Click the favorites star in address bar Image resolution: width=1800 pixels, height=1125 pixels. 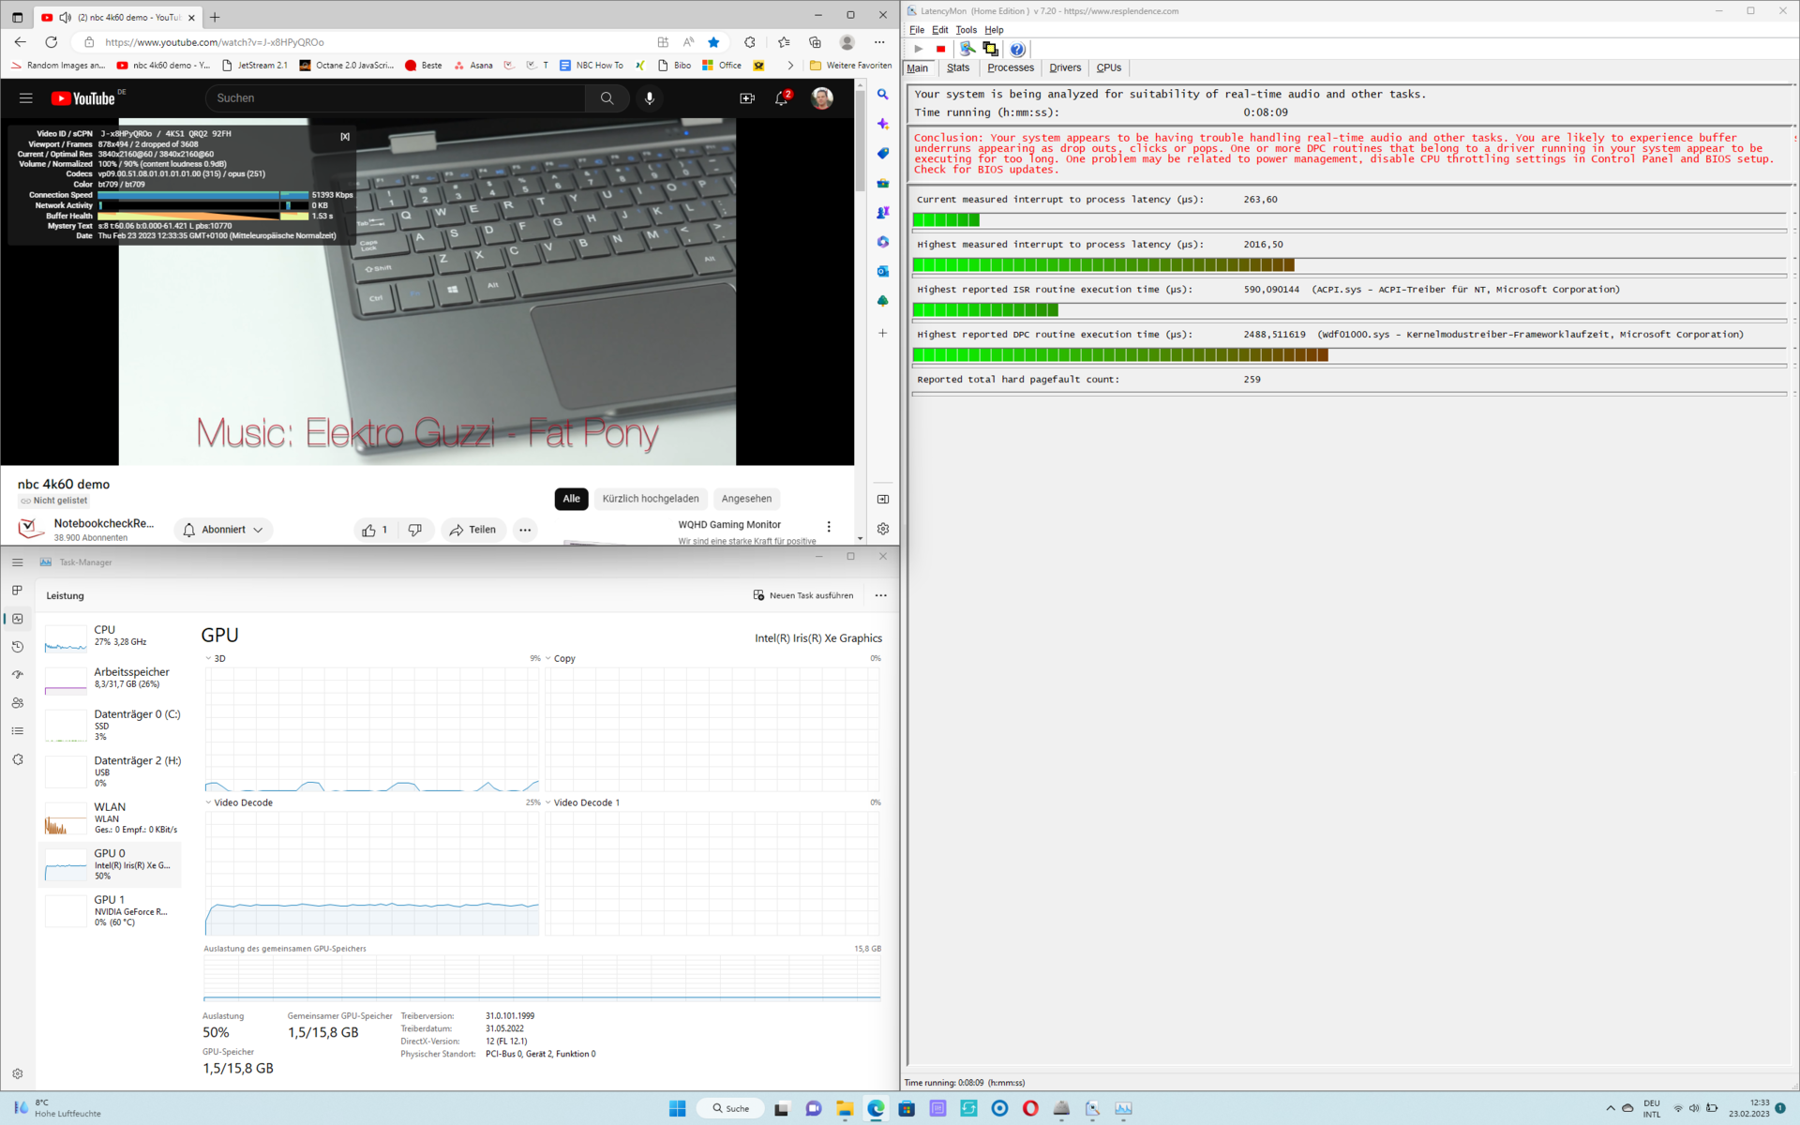713,42
